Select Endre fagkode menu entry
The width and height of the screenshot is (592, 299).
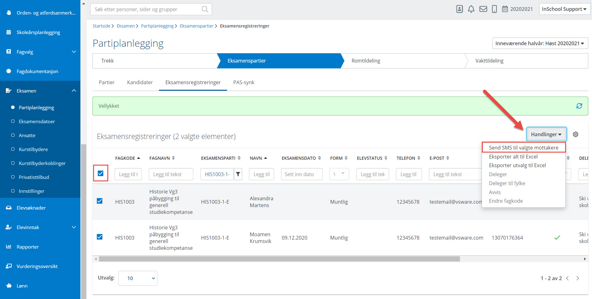click(506, 201)
